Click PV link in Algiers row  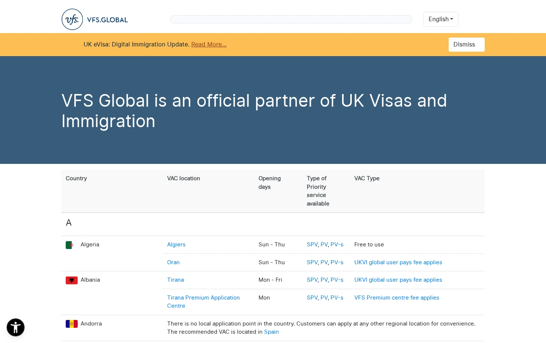[324, 245]
